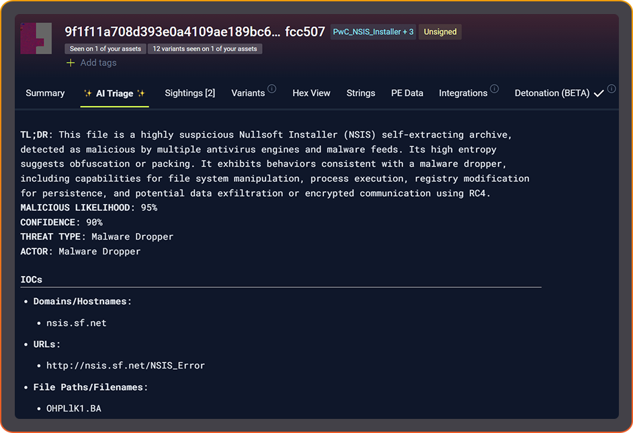This screenshot has width=633, height=433.
Task: Click the http://nsis.sf.net/NSIS_Error URL
Action: pyautogui.click(x=125, y=365)
